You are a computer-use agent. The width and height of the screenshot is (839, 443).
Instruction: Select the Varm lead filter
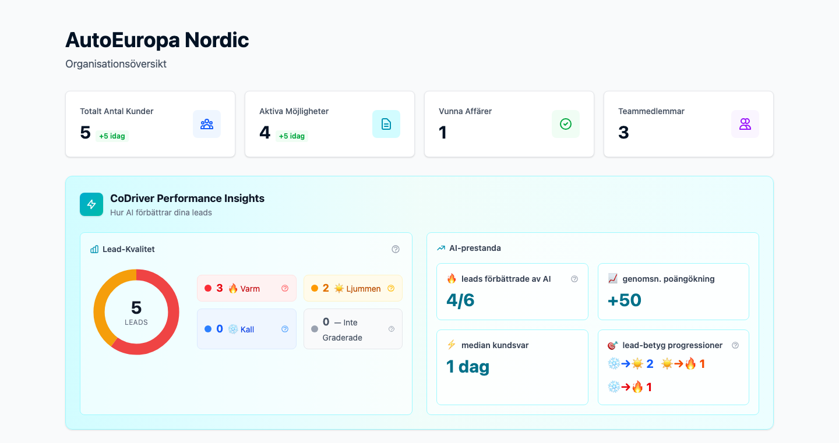click(x=246, y=288)
